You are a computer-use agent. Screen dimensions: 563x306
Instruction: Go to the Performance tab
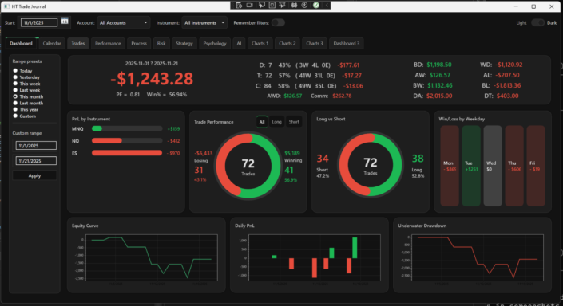[108, 43]
